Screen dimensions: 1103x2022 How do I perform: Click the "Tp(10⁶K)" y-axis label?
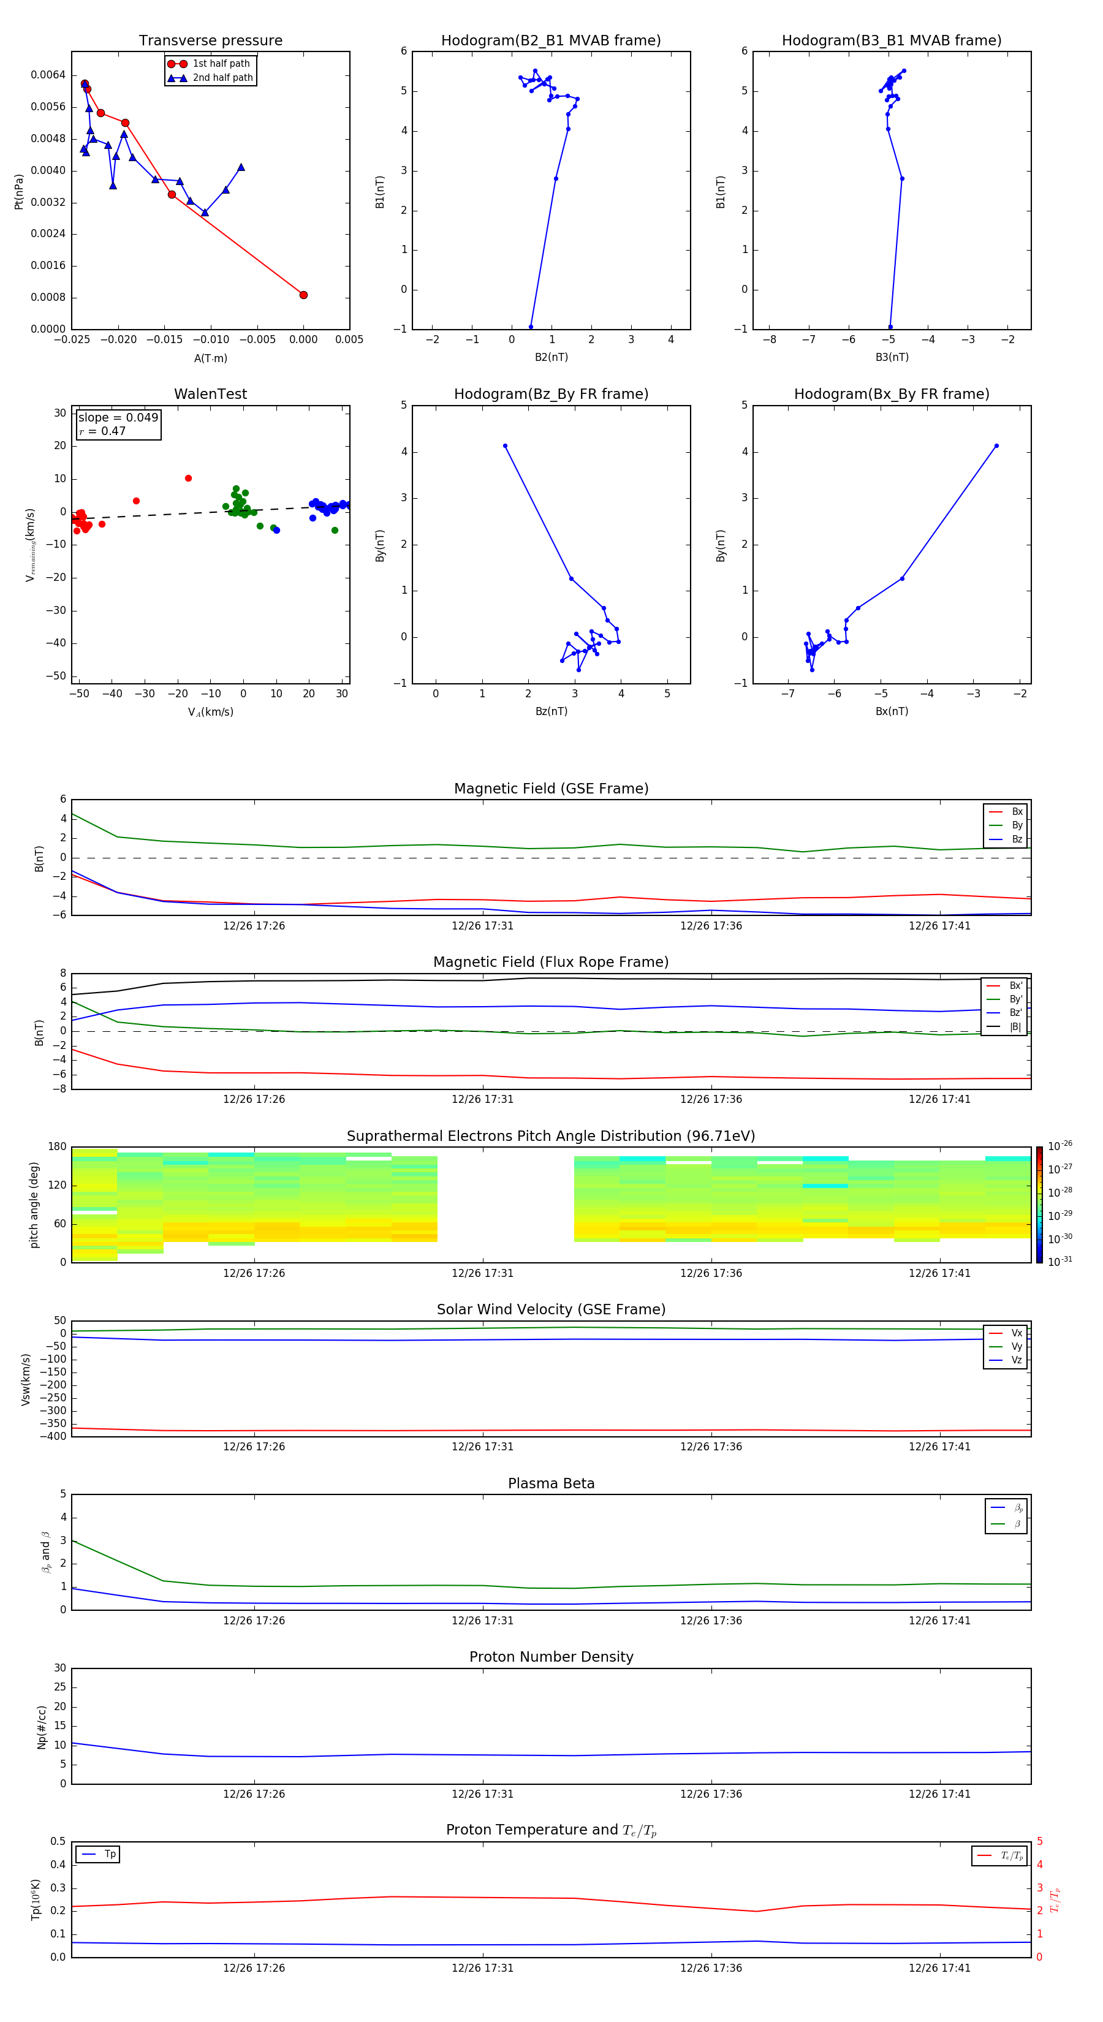36,1899
